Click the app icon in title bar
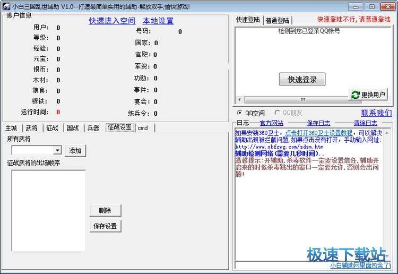This screenshot has height=274, width=398. [x=6, y=6]
